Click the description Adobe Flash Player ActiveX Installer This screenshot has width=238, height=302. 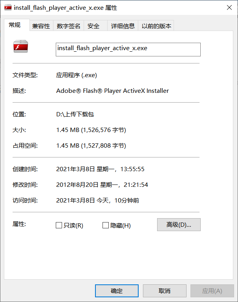(112, 91)
